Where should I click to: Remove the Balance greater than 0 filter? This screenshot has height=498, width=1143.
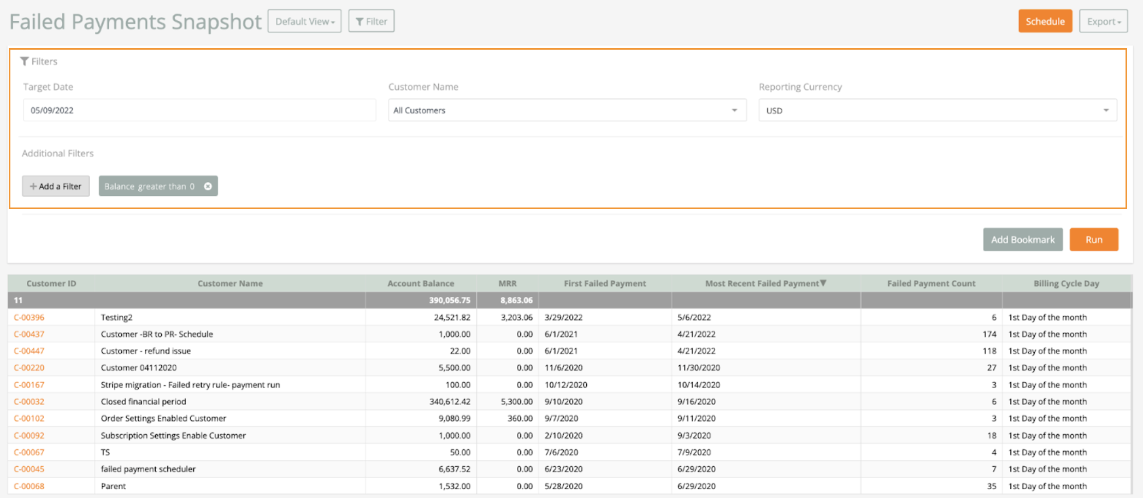click(208, 186)
